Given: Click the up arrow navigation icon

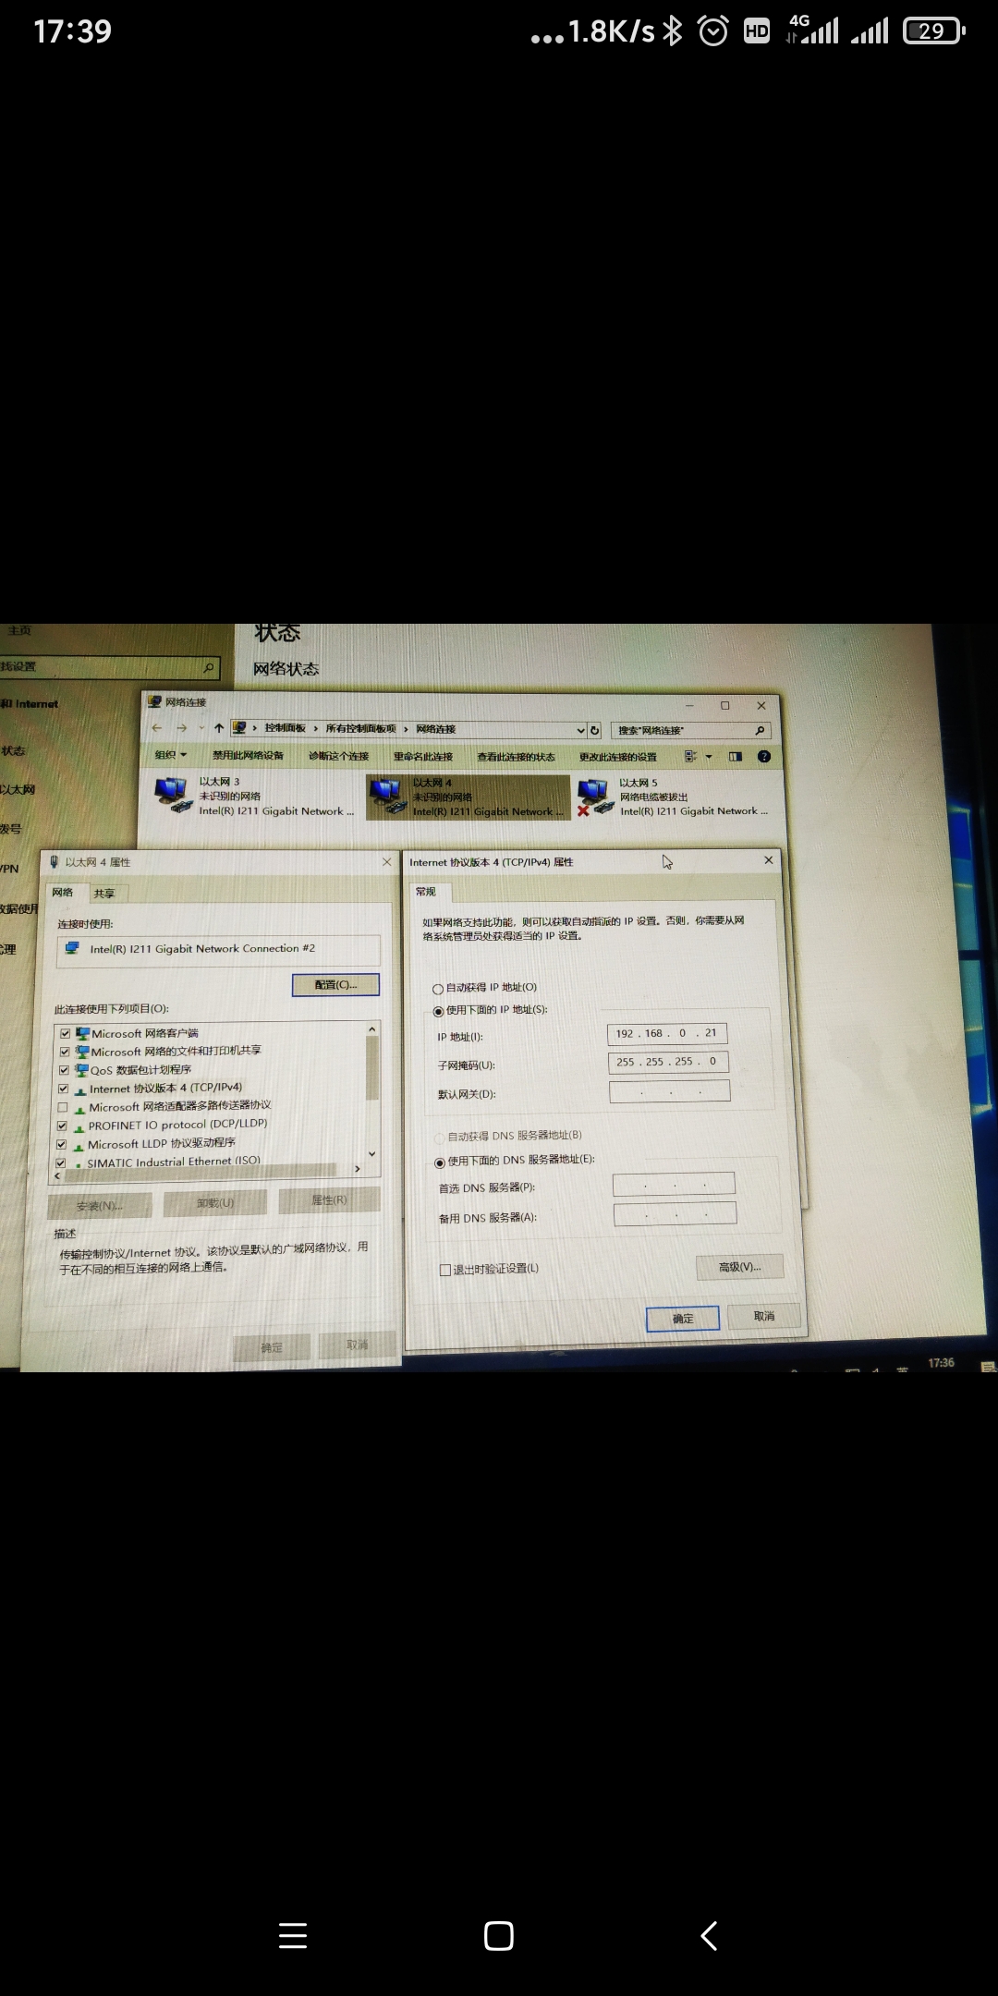Looking at the screenshot, I should 219,728.
